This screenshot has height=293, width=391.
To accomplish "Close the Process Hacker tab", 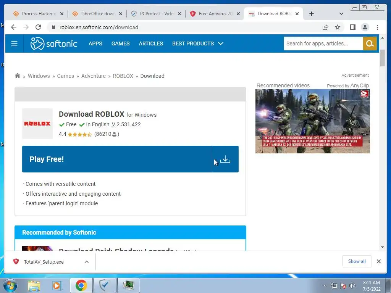I will (x=62, y=14).
